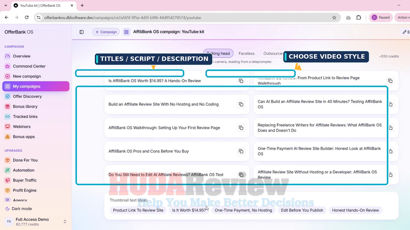Open the Done For You upgrade
Screen dimensions: 410x230
[36, 160]
